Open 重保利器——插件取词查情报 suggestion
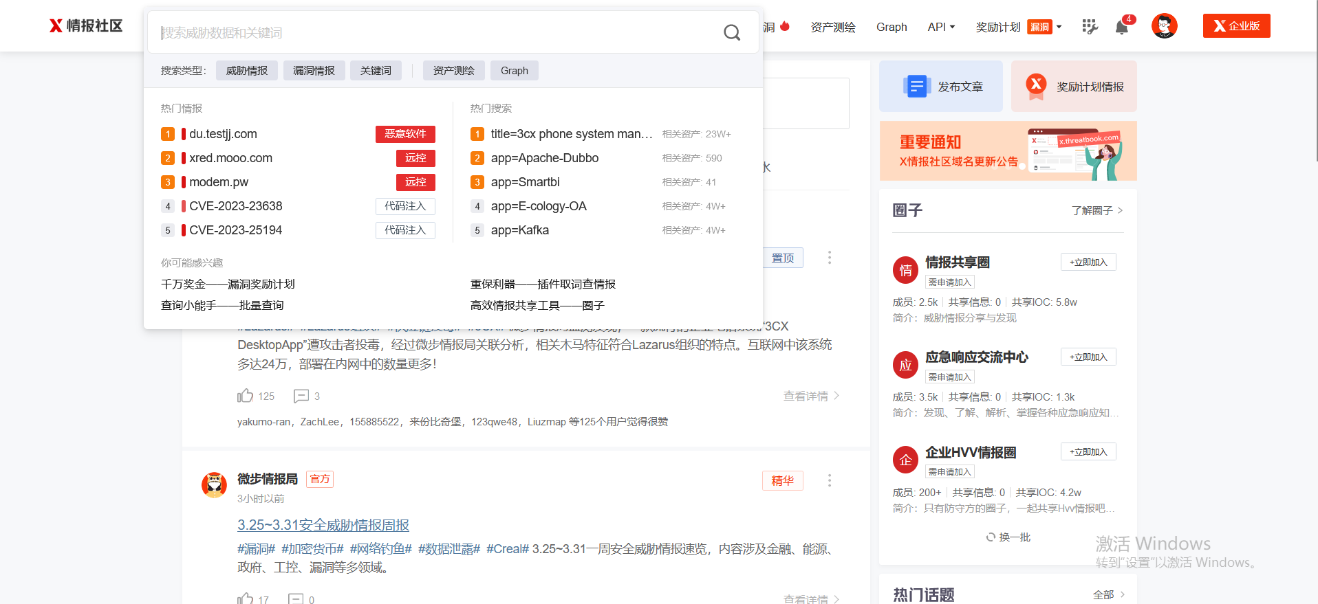Image resolution: width=1318 pixels, height=604 pixels. tap(543, 284)
